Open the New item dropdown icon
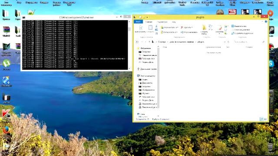The image size is (278, 156). [210, 26]
